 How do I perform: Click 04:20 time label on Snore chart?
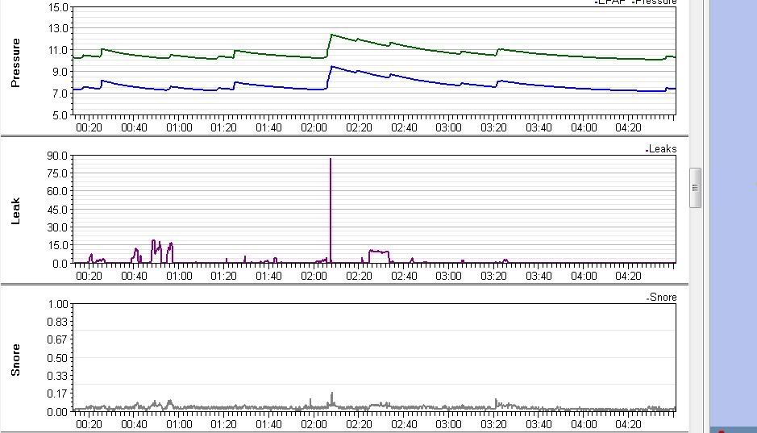629,424
